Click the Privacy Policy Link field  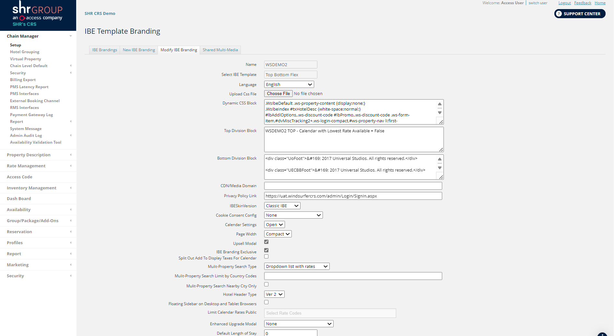tap(353, 196)
